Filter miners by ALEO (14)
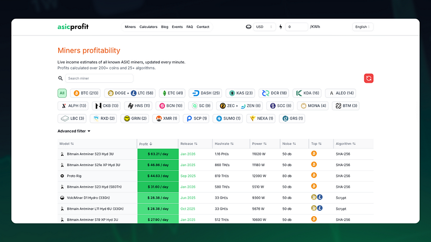This screenshot has height=242, width=431. [x=340, y=93]
